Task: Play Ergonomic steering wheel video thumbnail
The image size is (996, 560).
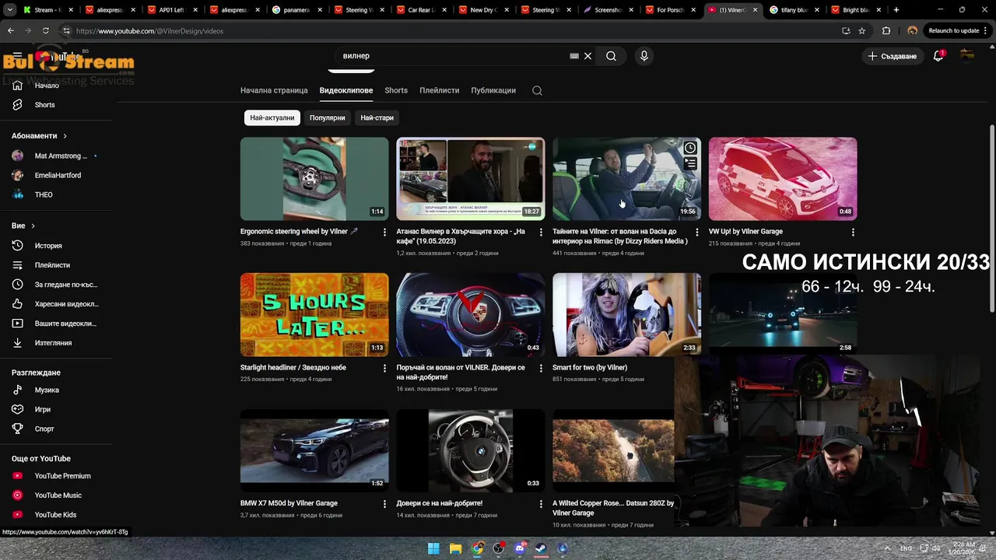Action: pyautogui.click(x=314, y=179)
